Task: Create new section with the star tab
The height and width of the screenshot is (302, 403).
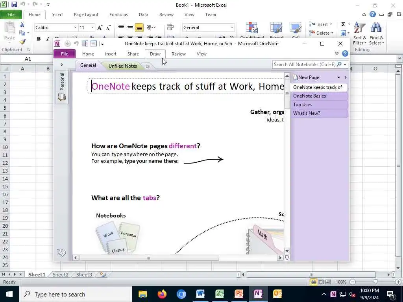Action: (x=148, y=66)
